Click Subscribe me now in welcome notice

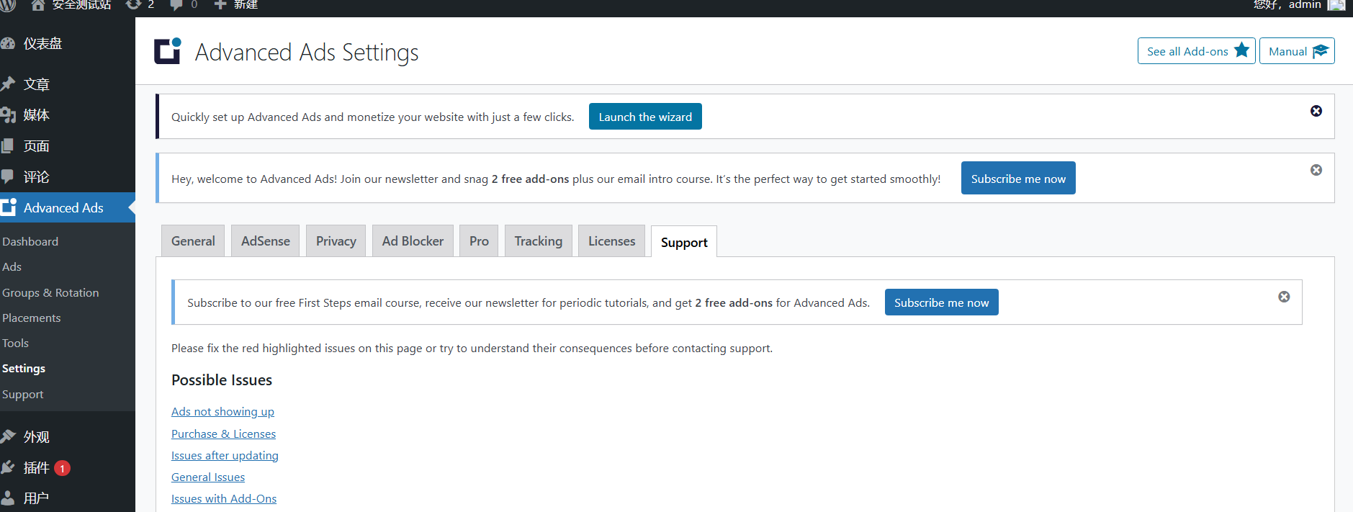click(1018, 178)
